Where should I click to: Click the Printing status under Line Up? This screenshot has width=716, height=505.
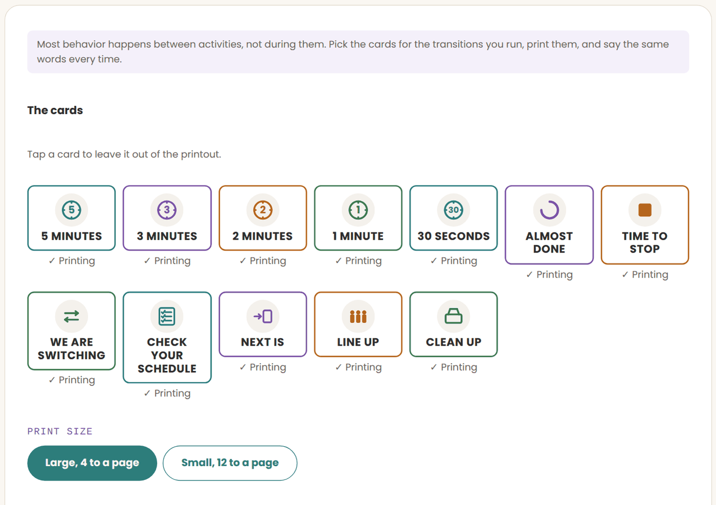click(x=358, y=367)
